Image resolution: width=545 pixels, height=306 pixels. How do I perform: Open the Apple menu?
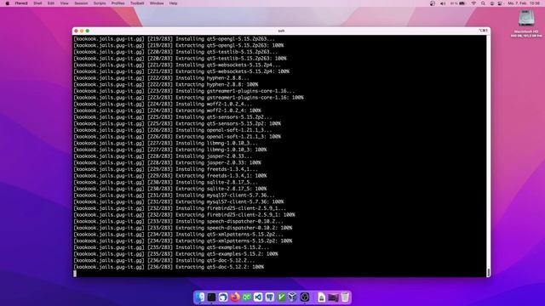8,3
